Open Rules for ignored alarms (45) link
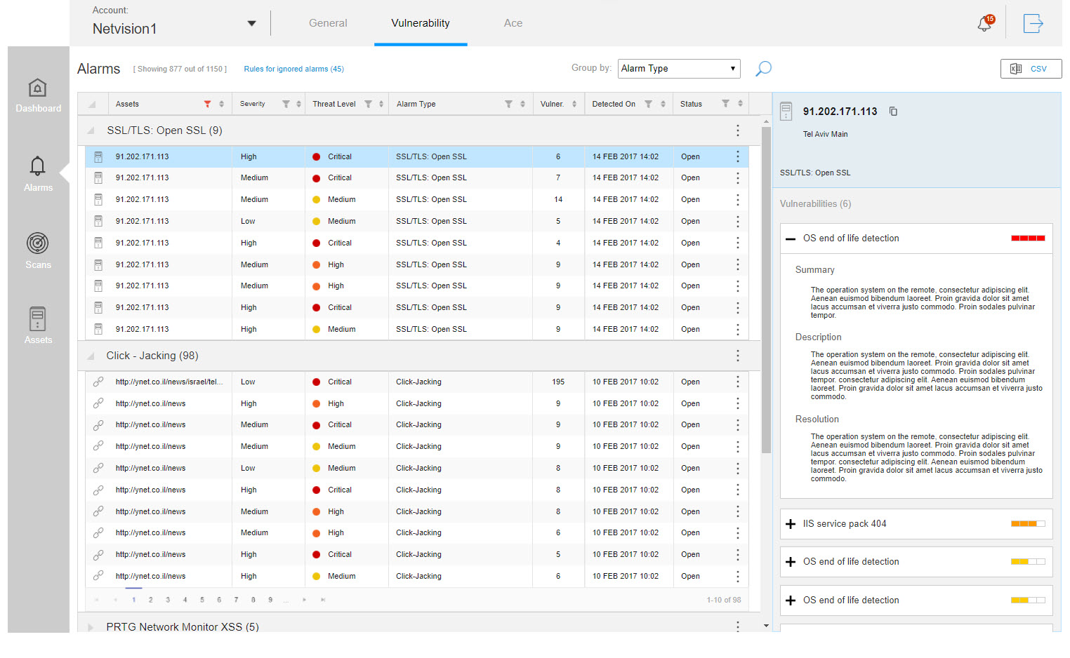 coord(293,69)
